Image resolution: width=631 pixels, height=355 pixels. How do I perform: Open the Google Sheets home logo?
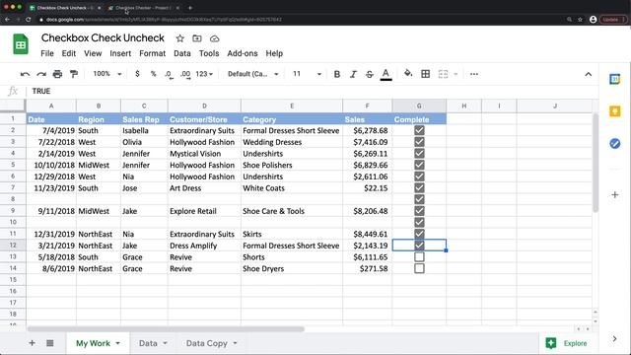(x=21, y=44)
